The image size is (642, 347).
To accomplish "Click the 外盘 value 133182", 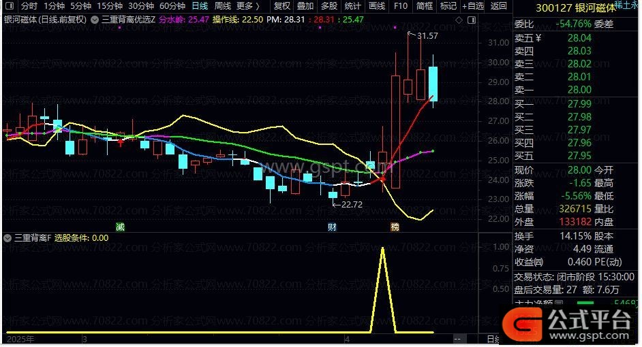I will point(575,222).
